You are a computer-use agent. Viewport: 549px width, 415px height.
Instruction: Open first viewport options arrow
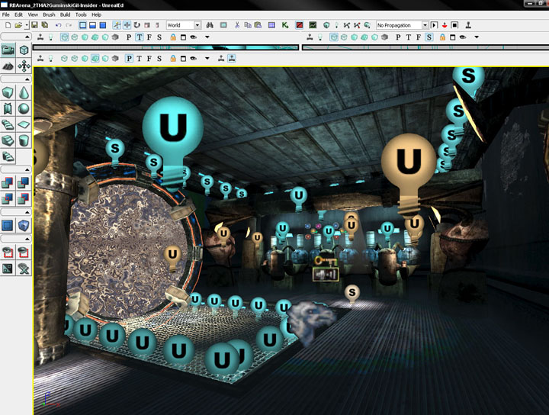(x=207, y=37)
